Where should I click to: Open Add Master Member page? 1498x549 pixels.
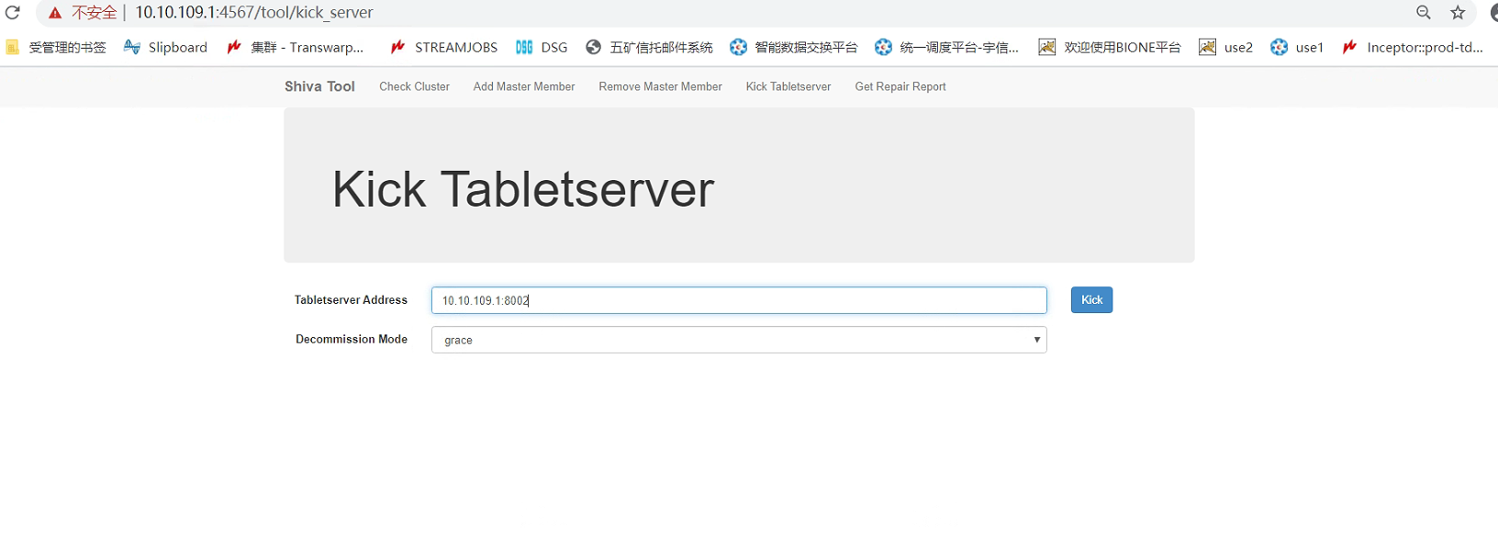(524, 87)
